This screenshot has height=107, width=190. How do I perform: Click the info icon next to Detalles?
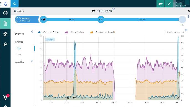32,61
